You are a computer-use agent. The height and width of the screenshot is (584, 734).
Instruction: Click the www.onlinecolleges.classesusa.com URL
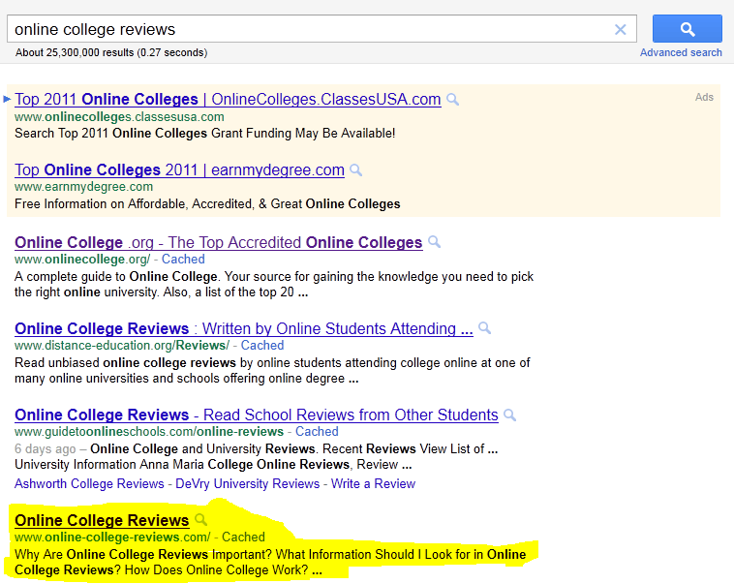coord(119,116)
